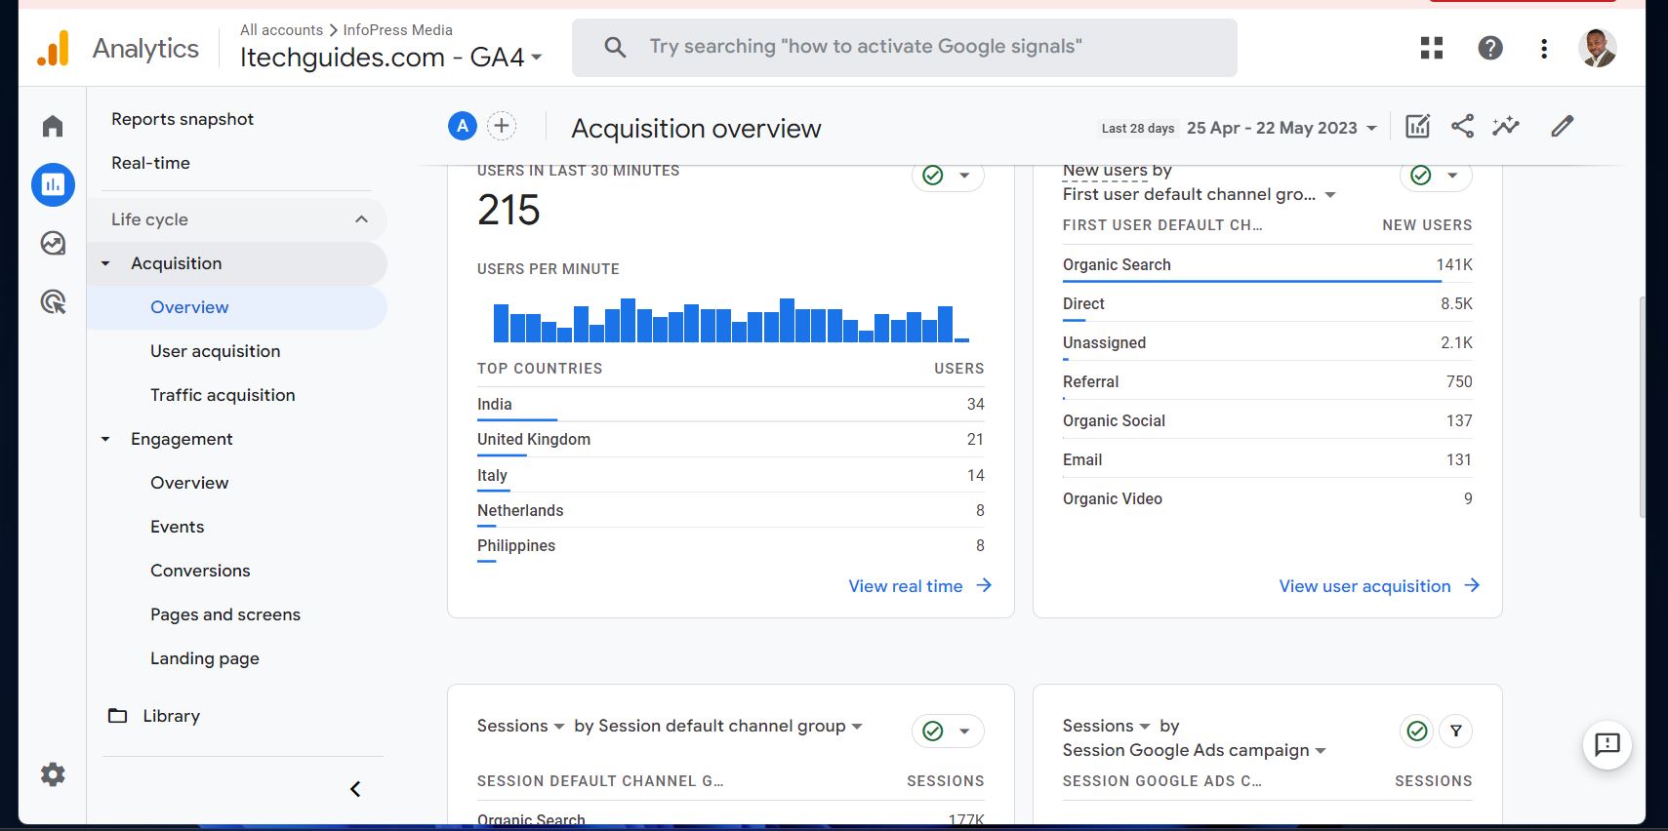Viewport: 1668px width, 831px height.
Task: Open the Conversions report
Action: point(200,571)
